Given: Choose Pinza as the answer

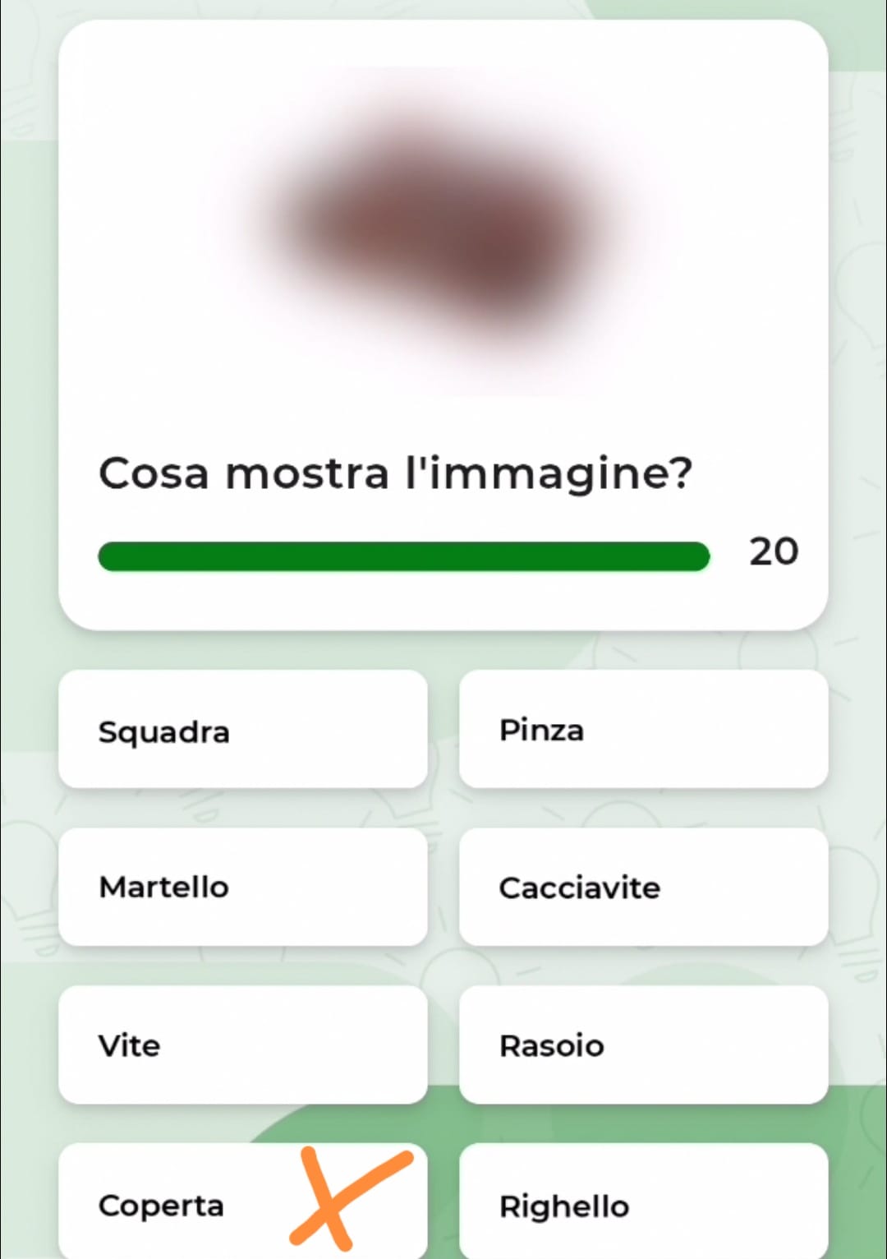Looking at the screenshot, I should [643, 730].
